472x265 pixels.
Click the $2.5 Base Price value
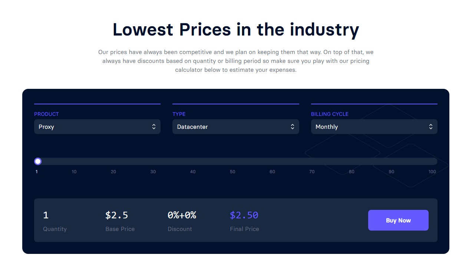click(x=116, y=215)
